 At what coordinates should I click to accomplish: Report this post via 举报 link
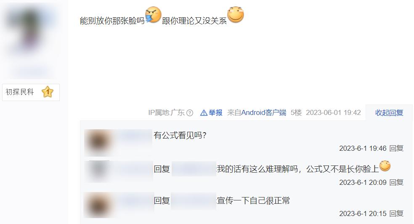pyautogui.click(x=215, y=113)
